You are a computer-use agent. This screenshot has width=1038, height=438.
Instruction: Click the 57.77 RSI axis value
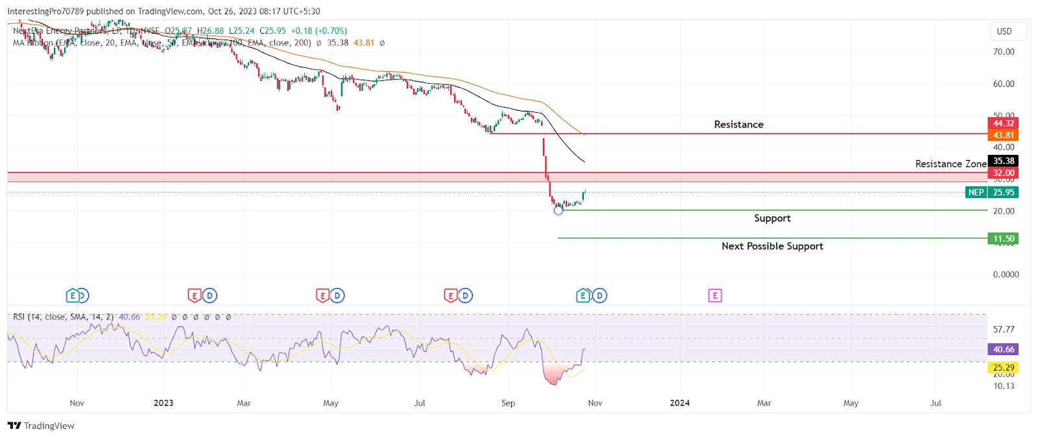coord(1004,330)
